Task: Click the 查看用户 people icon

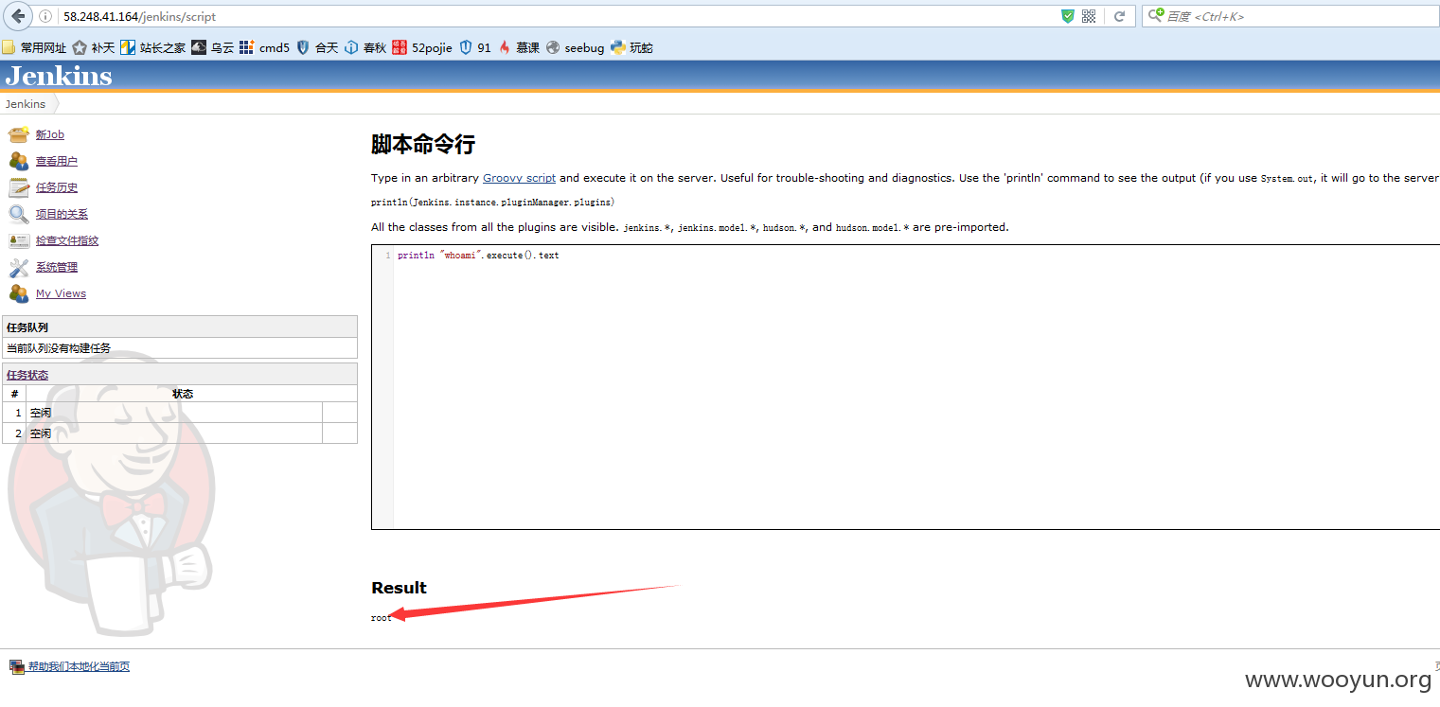Action: (x=18, y=161)
